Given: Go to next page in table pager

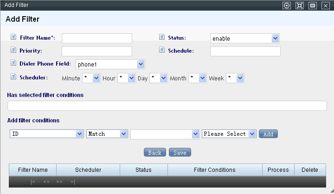Looking at the screenshot, I should pos(59,182).
